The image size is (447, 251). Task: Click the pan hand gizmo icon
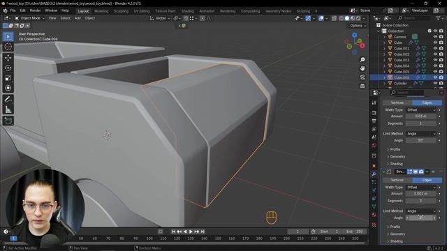pyautogui.click(x=362, y=68)
